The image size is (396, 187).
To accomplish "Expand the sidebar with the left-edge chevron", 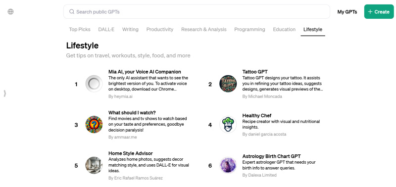I will pos(5,93).
